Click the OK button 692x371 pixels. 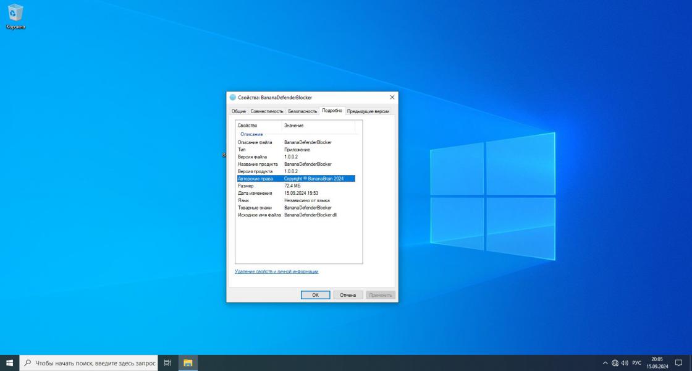315,295
